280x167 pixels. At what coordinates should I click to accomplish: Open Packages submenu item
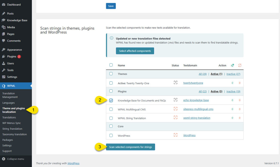click(7, 140)
